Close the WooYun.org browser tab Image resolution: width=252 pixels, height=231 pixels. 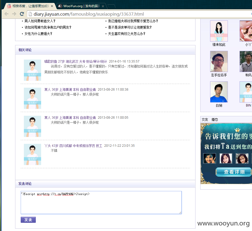[103, 6]
